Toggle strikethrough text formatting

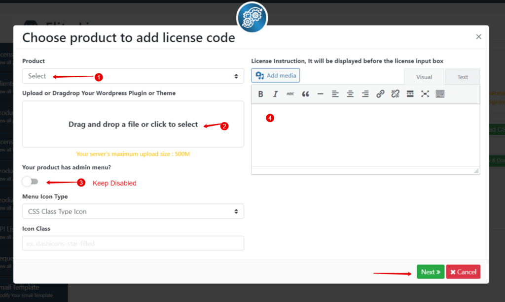(290, 94)
